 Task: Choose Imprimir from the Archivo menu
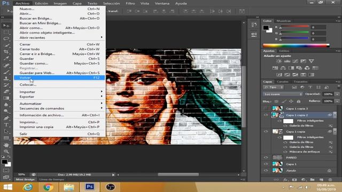pyautogui.click(x=59, y=122)
